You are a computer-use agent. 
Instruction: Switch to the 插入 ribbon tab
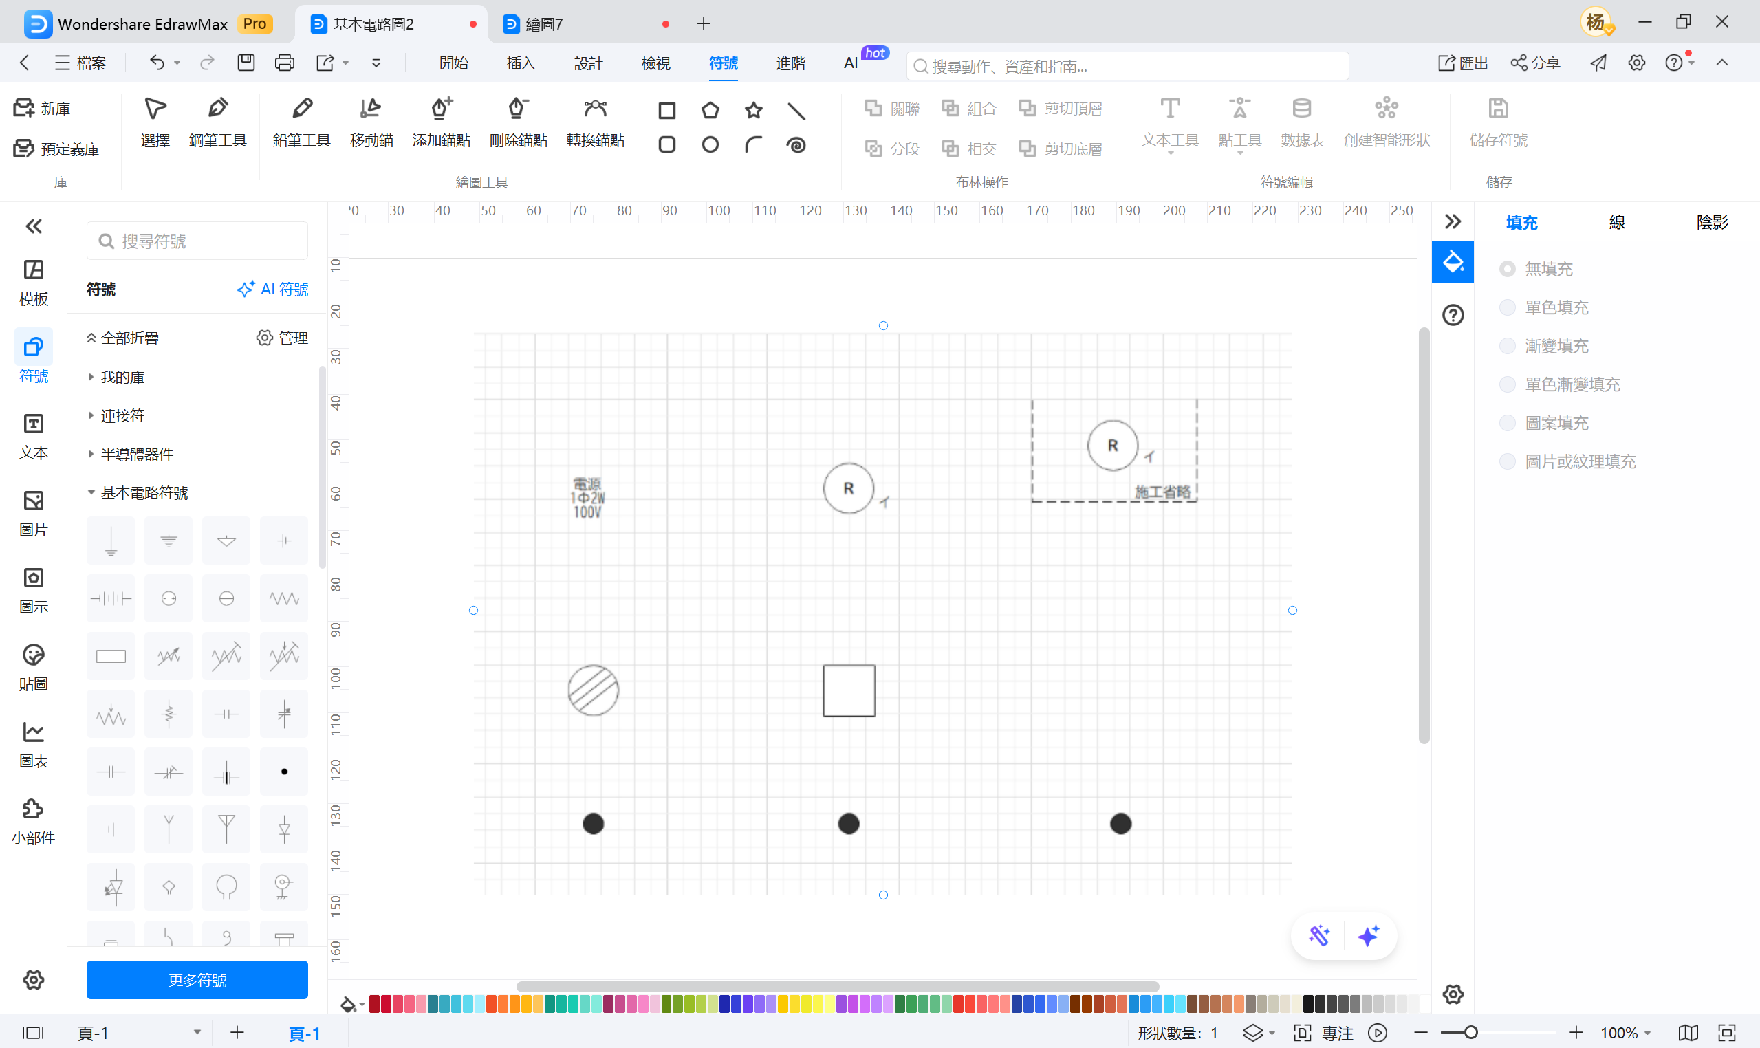pos(521,63)
